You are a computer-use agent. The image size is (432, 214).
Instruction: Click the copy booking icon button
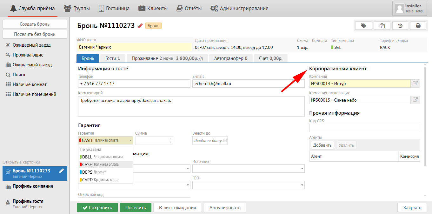(382, 26)
